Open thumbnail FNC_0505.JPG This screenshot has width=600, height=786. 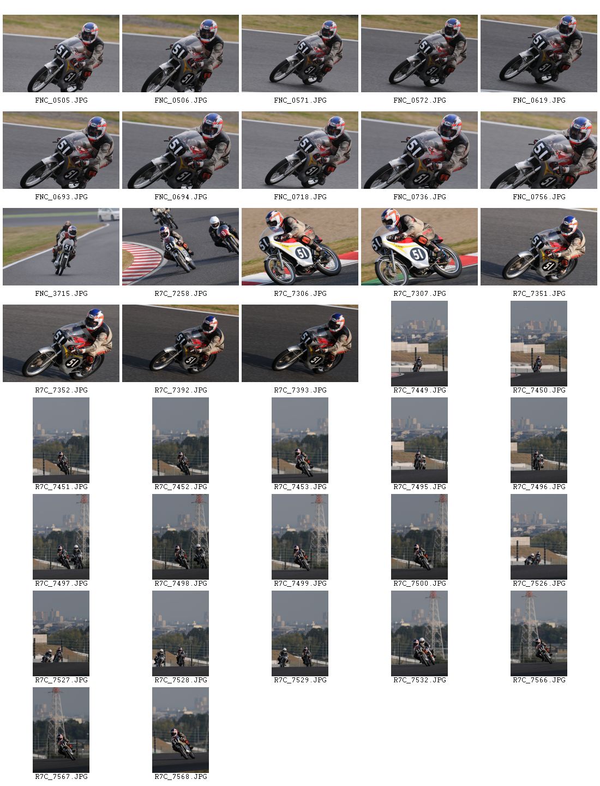tap(61, 53)
